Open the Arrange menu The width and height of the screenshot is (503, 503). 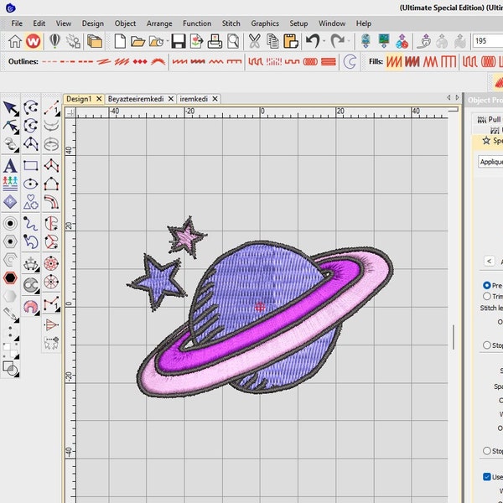(x=159, y=23)
